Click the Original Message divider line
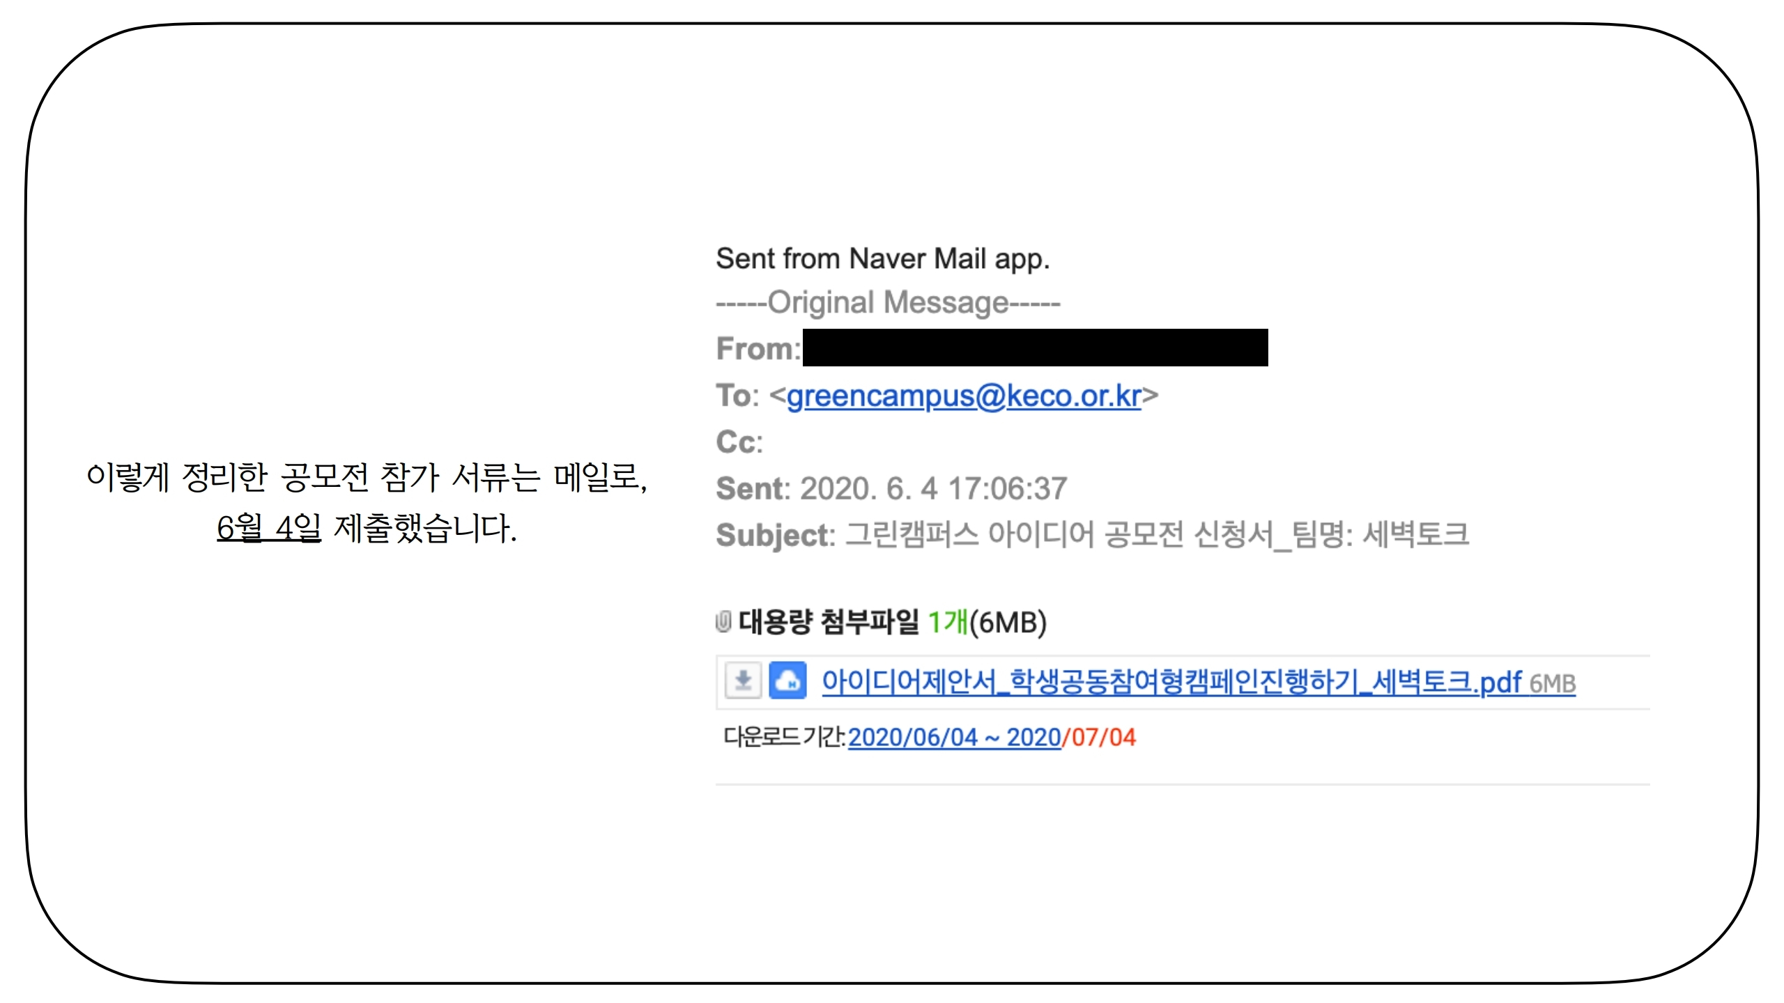1784x1003 pixels. (889, 303)
